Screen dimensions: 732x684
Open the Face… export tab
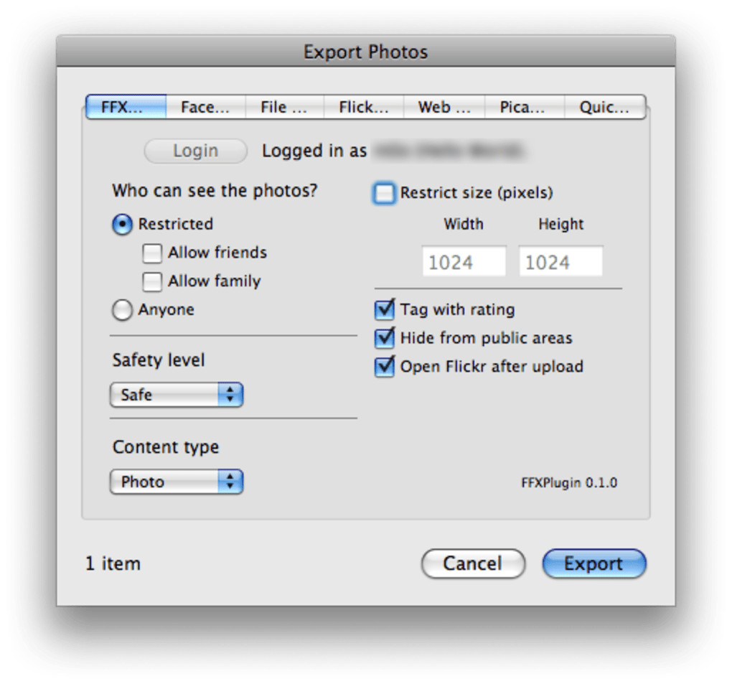(x=205, y=108)
